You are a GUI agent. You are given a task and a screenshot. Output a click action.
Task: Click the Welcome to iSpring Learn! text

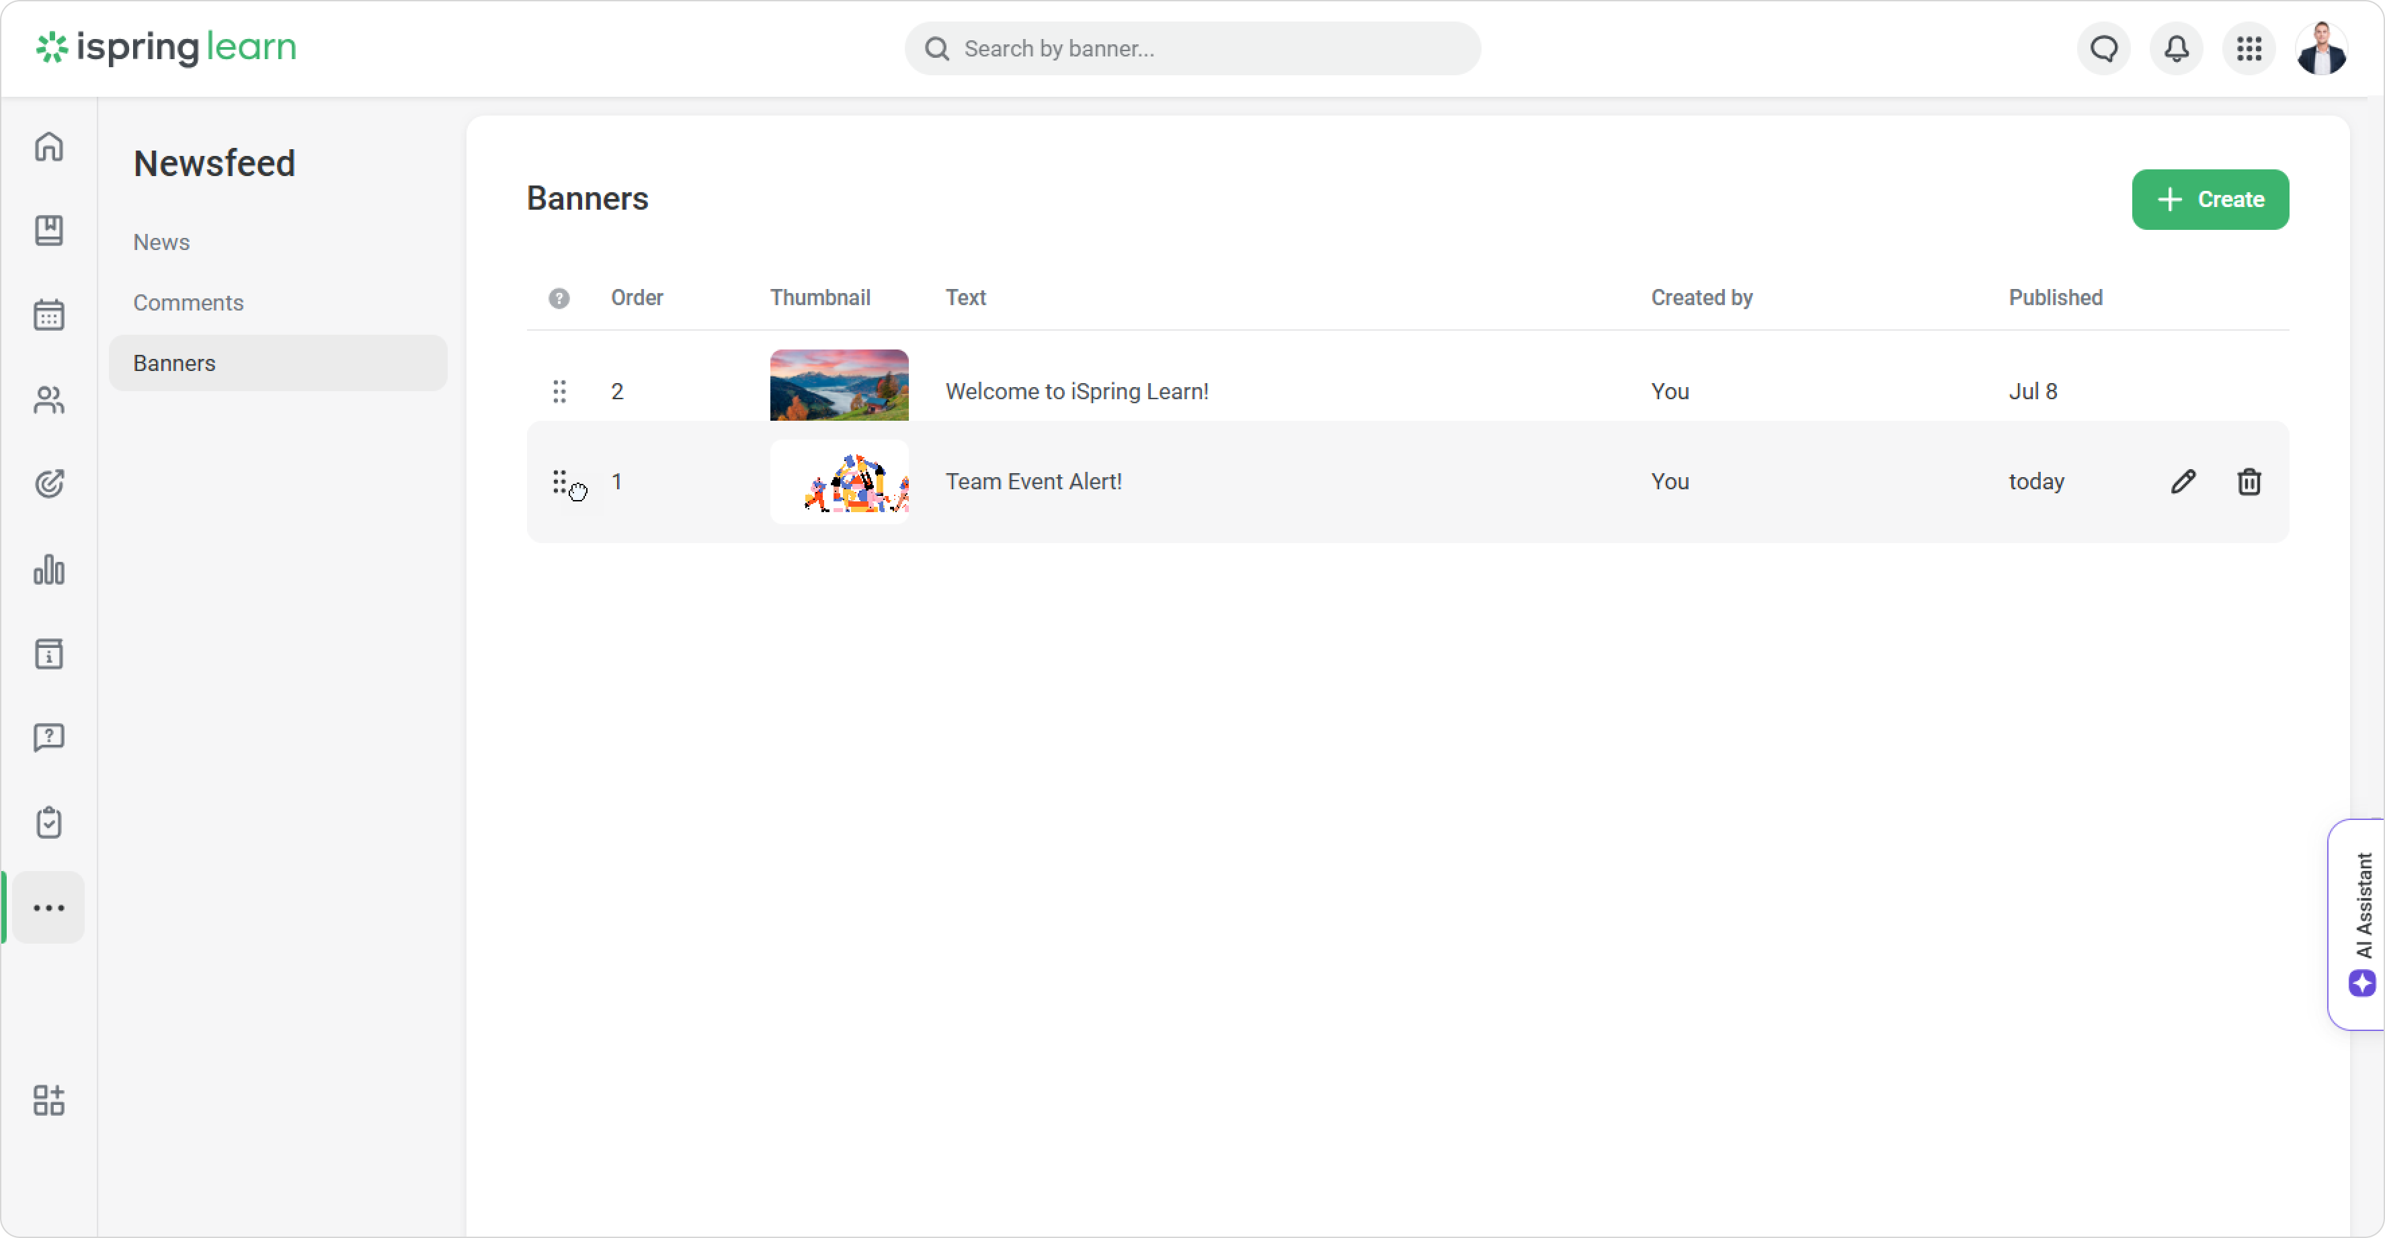1077,392
